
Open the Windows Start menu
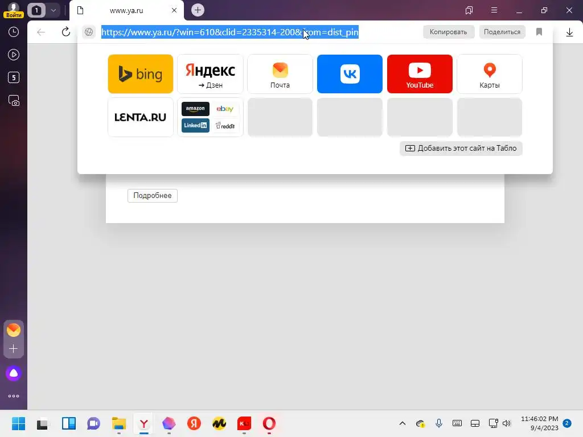click(x=18, y=423)
